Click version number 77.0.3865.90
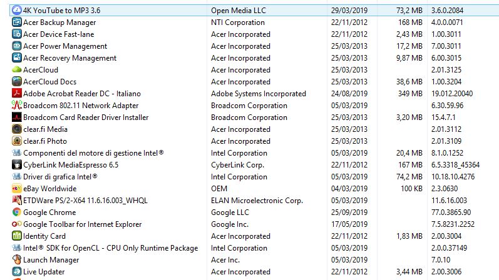Image resolution: width=499 pixels, height=280 pixels. [x=451, y=212]
